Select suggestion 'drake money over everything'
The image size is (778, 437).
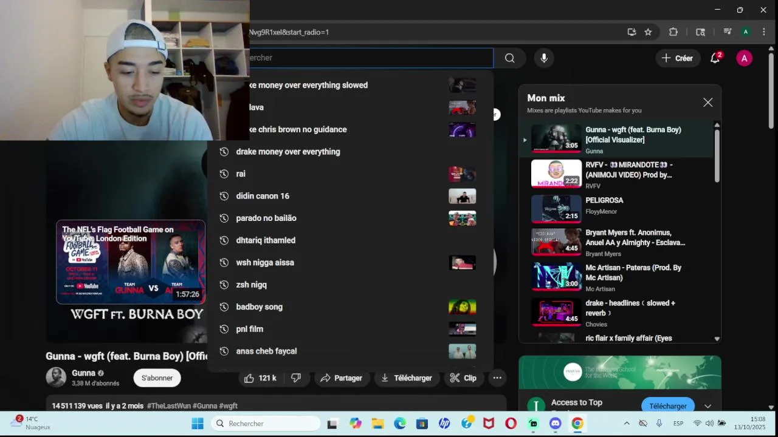(350, 152)
